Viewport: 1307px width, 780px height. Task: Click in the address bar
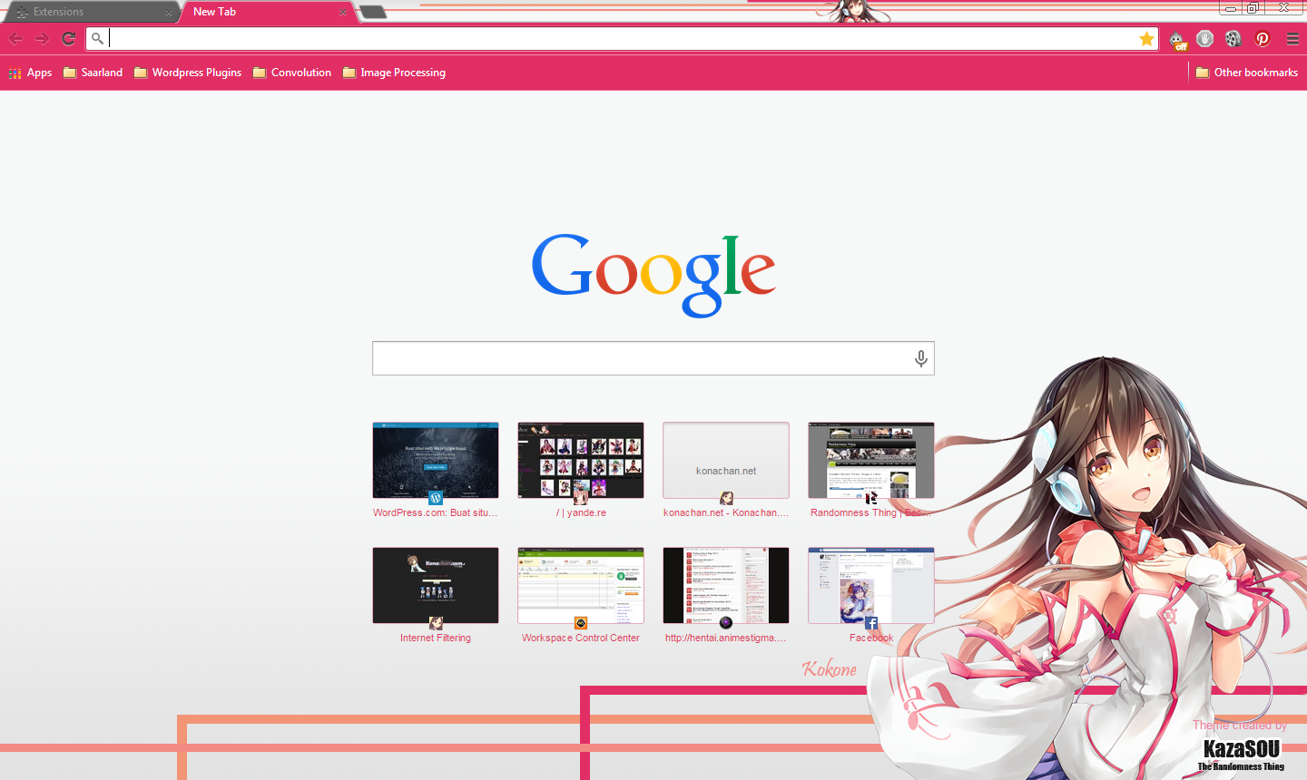(x=623, y=38)
